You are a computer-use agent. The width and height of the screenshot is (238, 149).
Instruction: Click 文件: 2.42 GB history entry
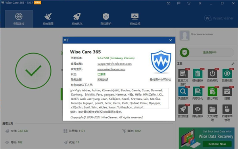coord(17,131)
